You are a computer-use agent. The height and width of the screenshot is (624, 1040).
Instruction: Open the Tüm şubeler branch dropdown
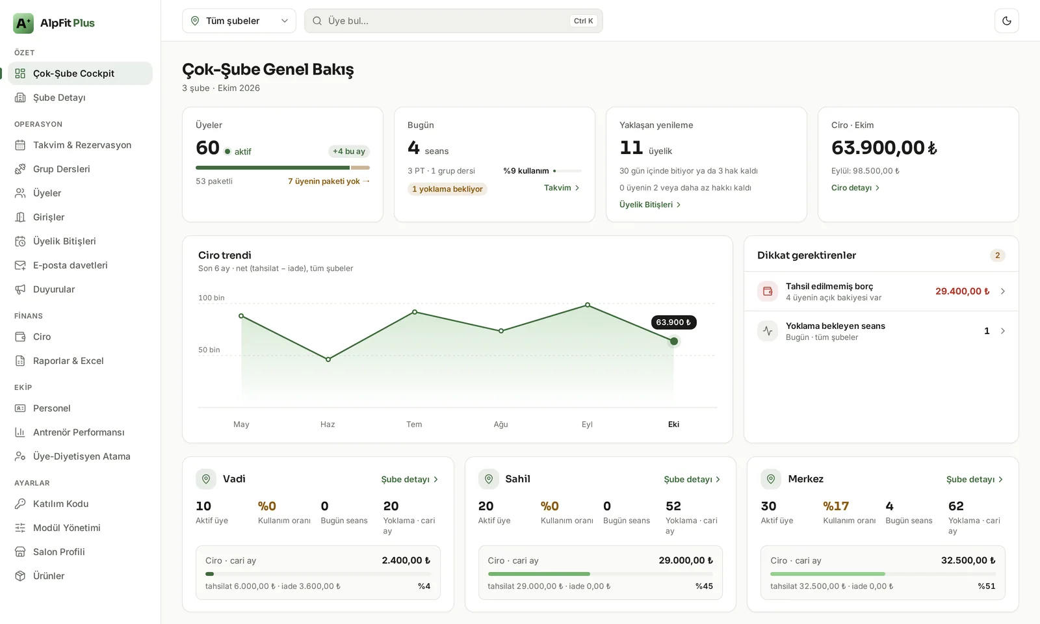(239, 21)
